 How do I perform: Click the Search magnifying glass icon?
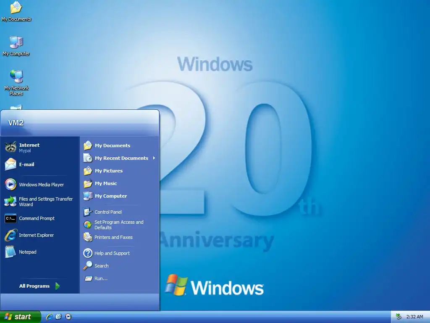point(88,266)
